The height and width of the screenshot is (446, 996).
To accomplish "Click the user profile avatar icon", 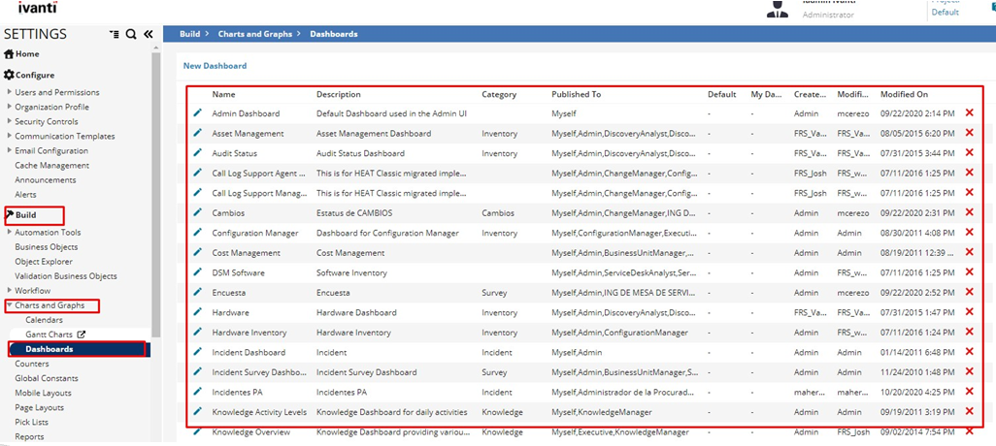I will 778,9.
